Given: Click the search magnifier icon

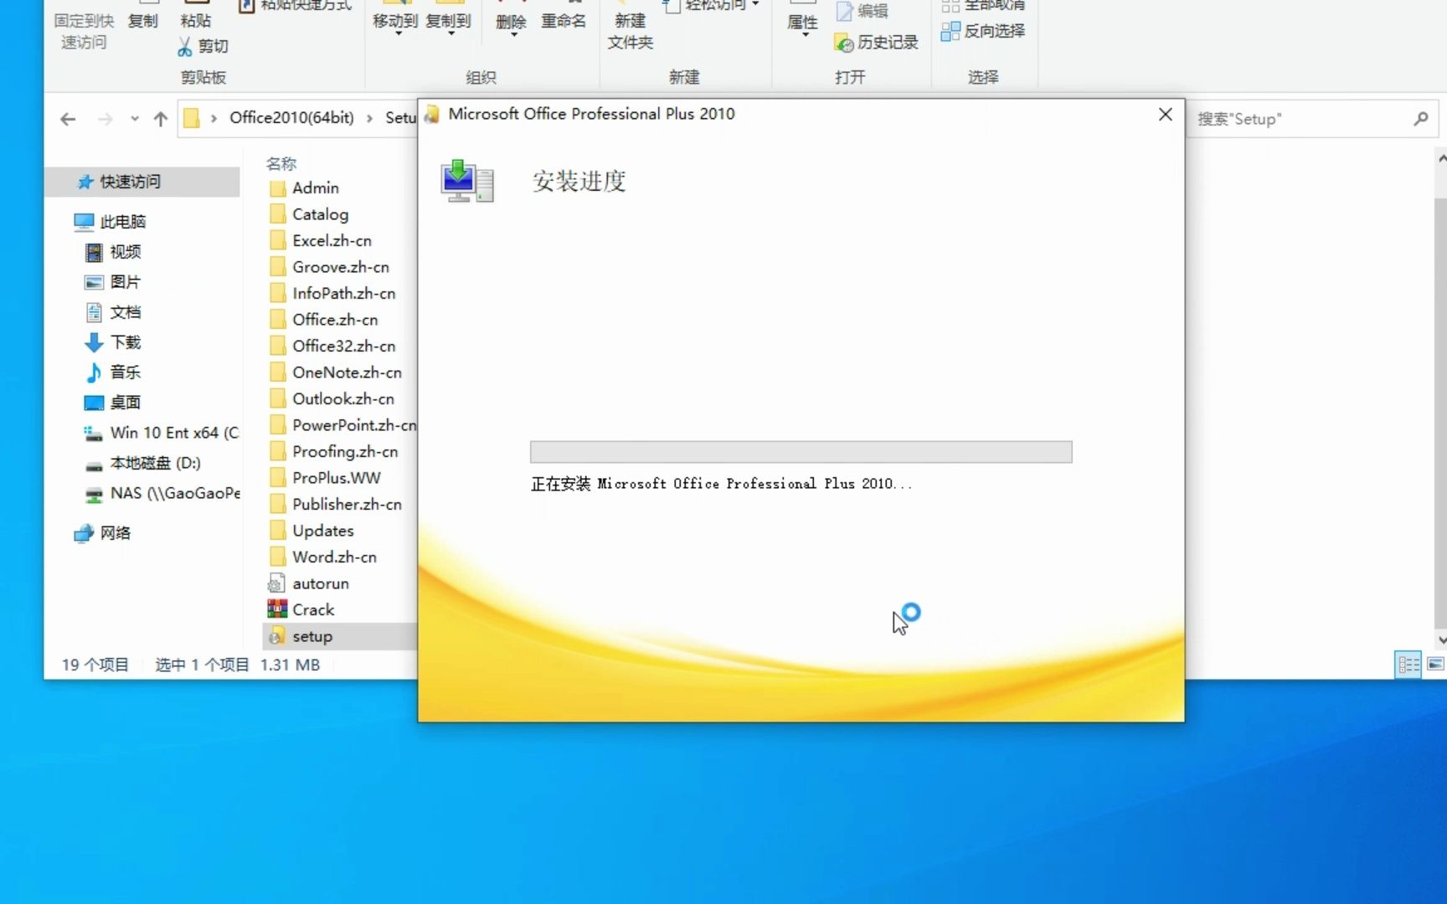Looking at the screenshot, I should click(x=1421, y=119).
